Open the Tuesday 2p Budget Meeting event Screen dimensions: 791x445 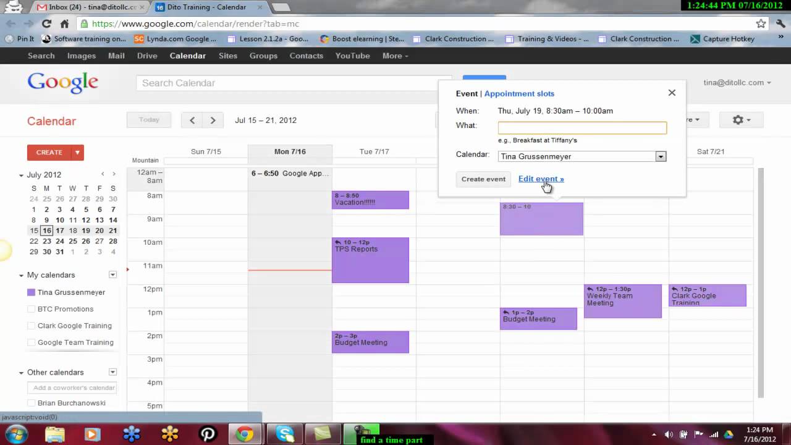tap(370, 342)
